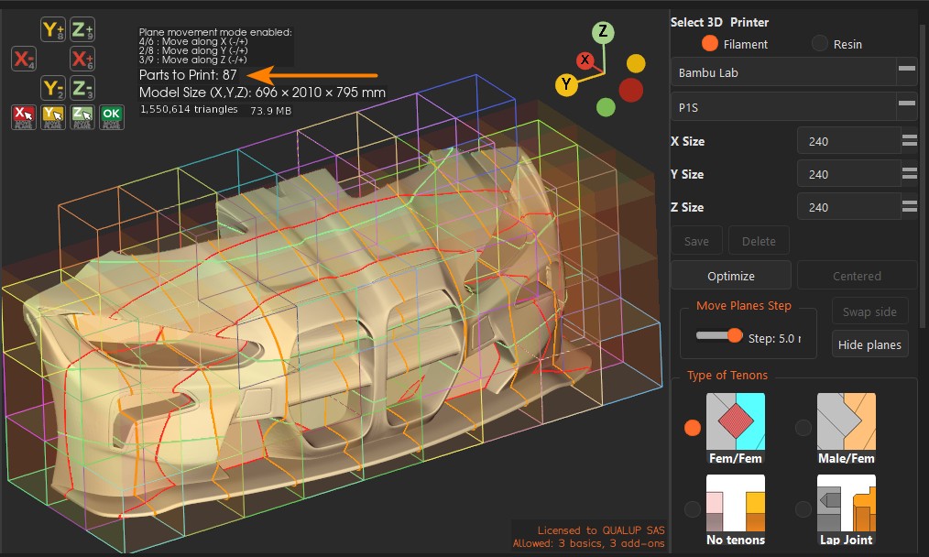
Task: Click the Optimize button
Action: 731,276
